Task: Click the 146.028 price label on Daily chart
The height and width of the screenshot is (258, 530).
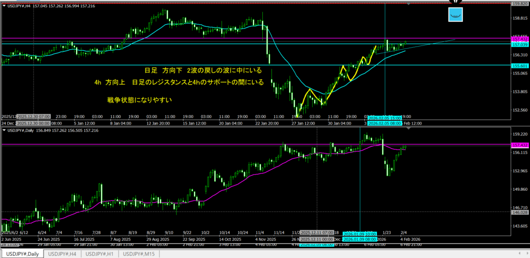Action: 519,212
